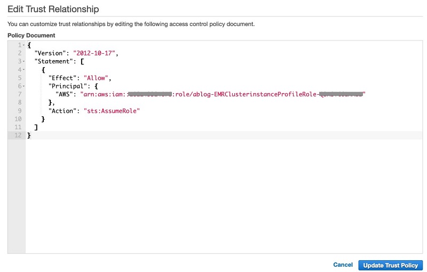Click the EMRClusterinstanceProfileRole ARN string
427x272 pixels.
tap(223, 94)
